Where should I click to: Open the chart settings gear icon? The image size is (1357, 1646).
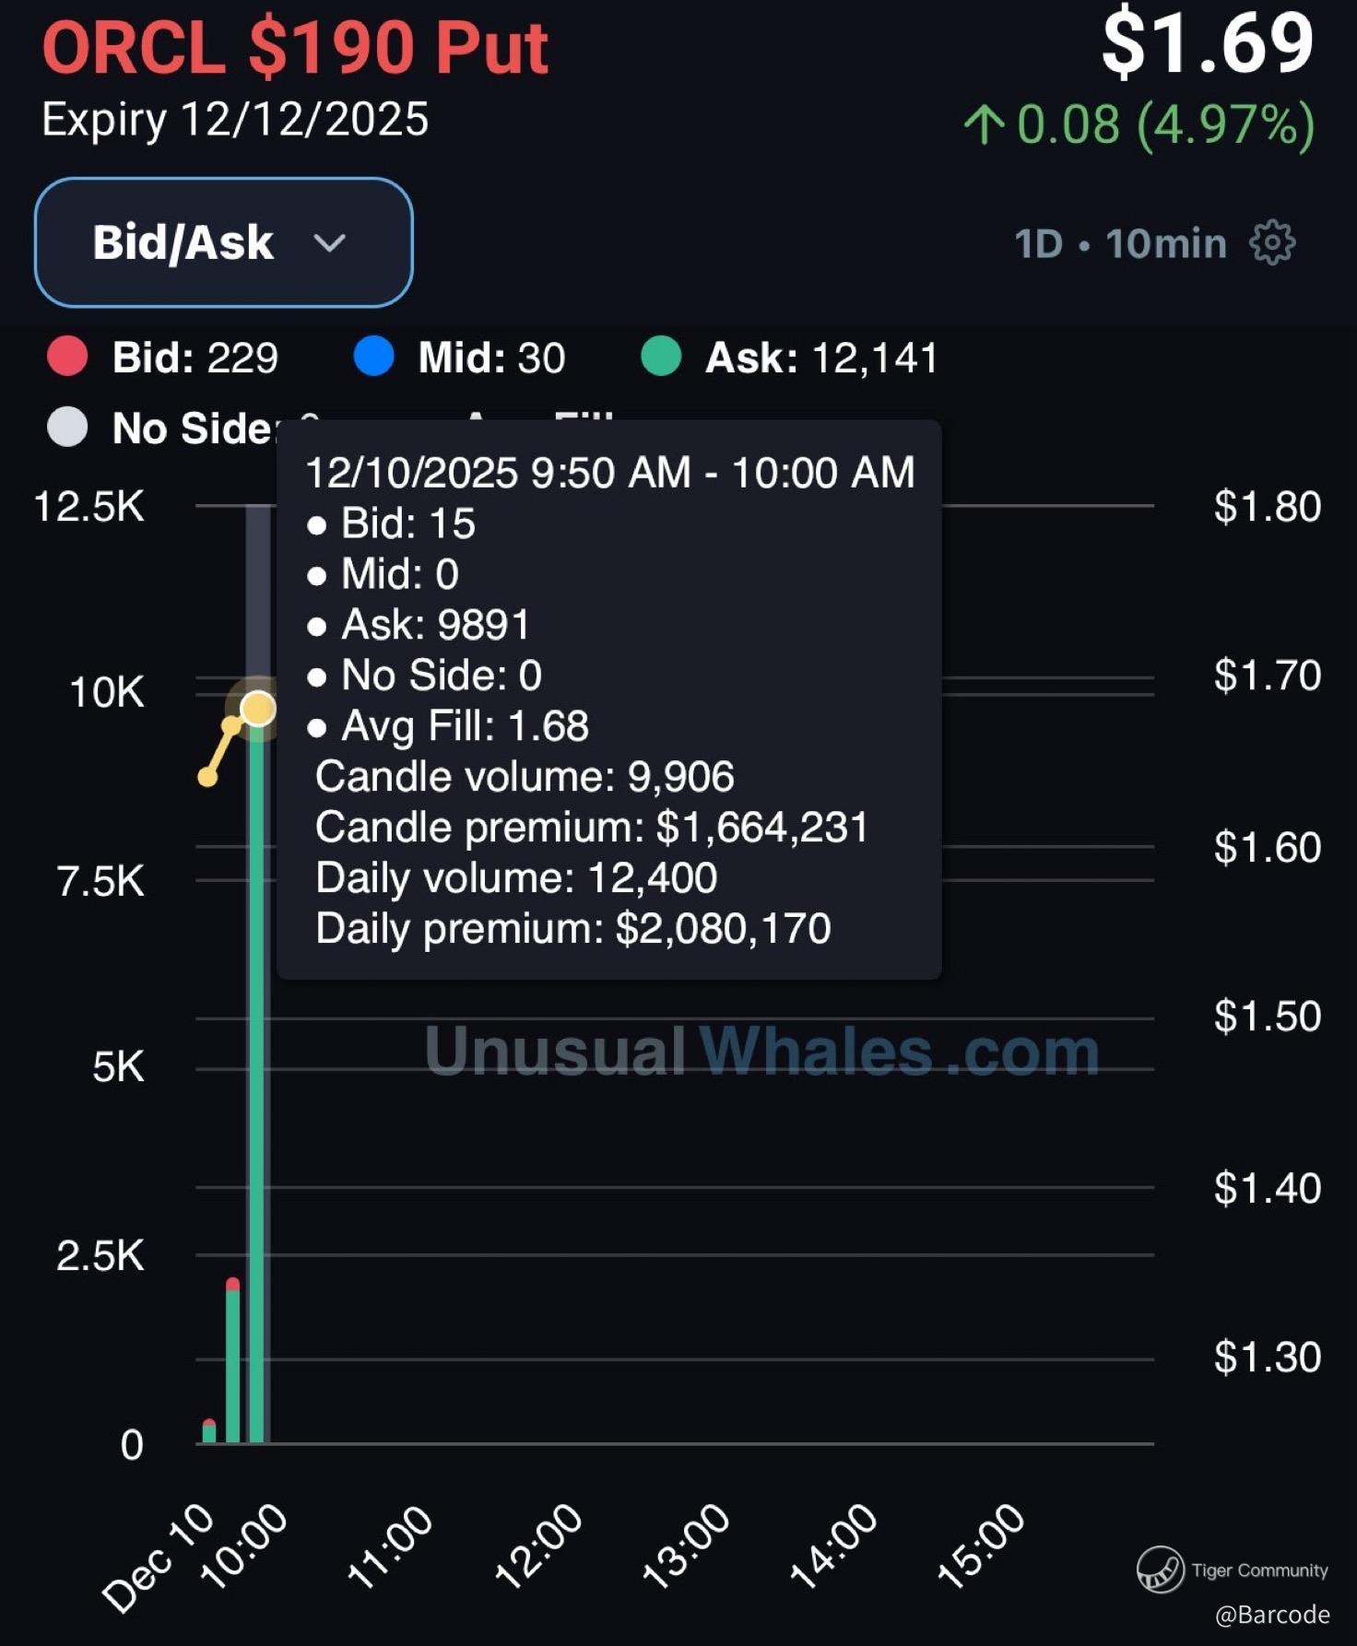click(1272, 243)
